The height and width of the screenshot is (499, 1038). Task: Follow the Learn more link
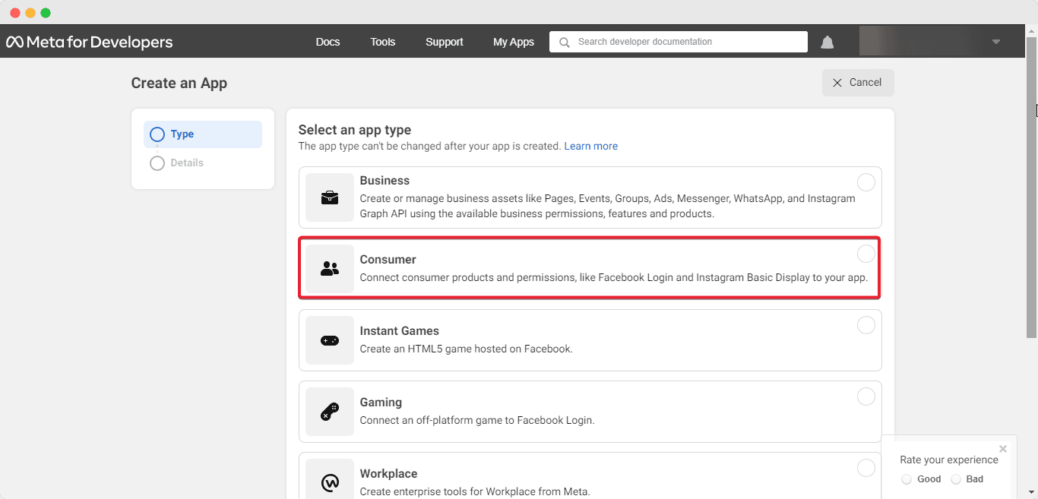(590, 146)
